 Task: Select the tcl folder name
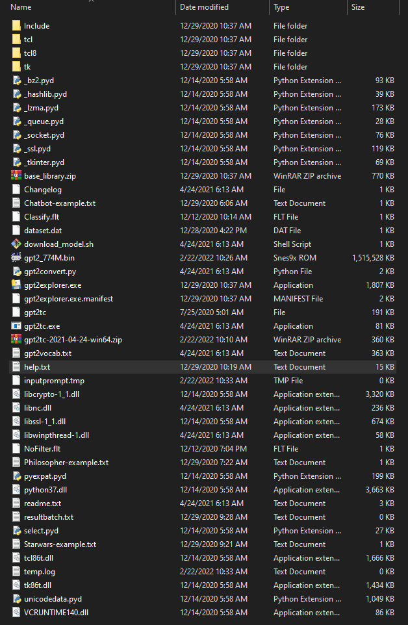[x=29, y=40]
